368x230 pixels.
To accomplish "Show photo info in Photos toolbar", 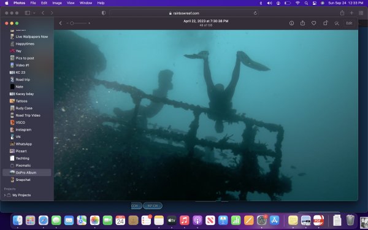I will point(291,23).
